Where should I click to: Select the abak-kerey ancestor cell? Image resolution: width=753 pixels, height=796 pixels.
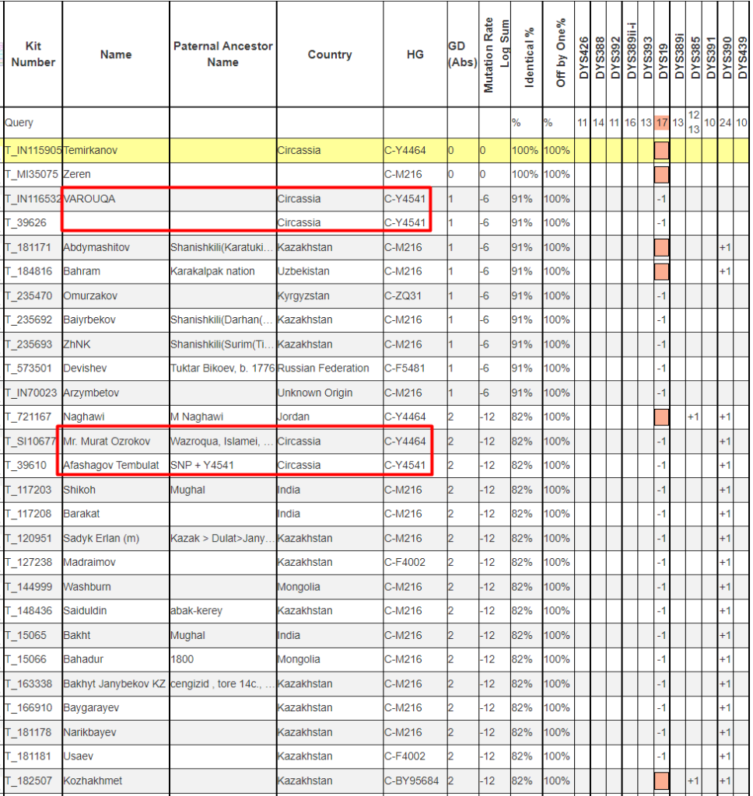coord(196,611)
